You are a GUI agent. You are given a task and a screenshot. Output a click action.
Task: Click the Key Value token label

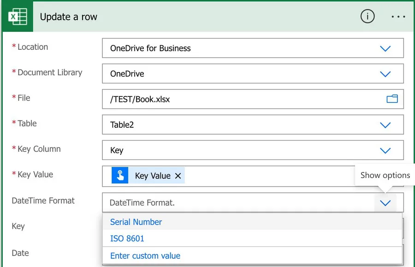tap(153, 176)
